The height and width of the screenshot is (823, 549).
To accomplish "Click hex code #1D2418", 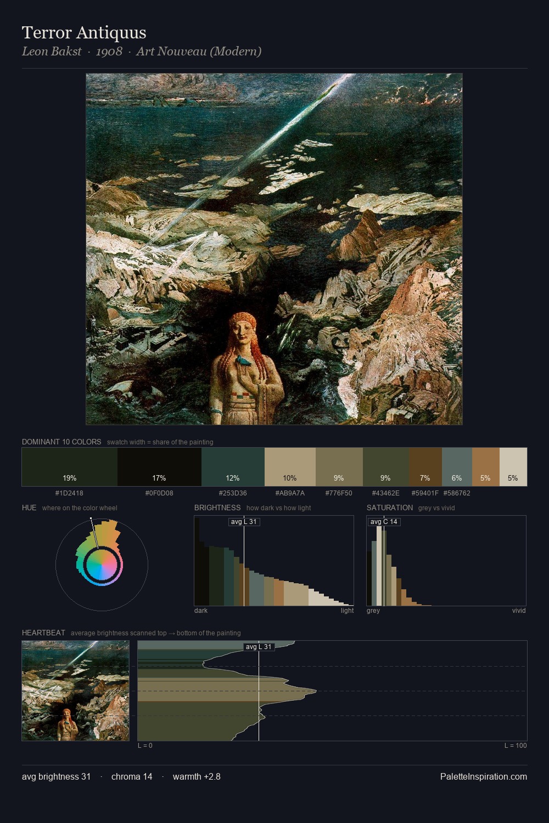I will (69, 493).
